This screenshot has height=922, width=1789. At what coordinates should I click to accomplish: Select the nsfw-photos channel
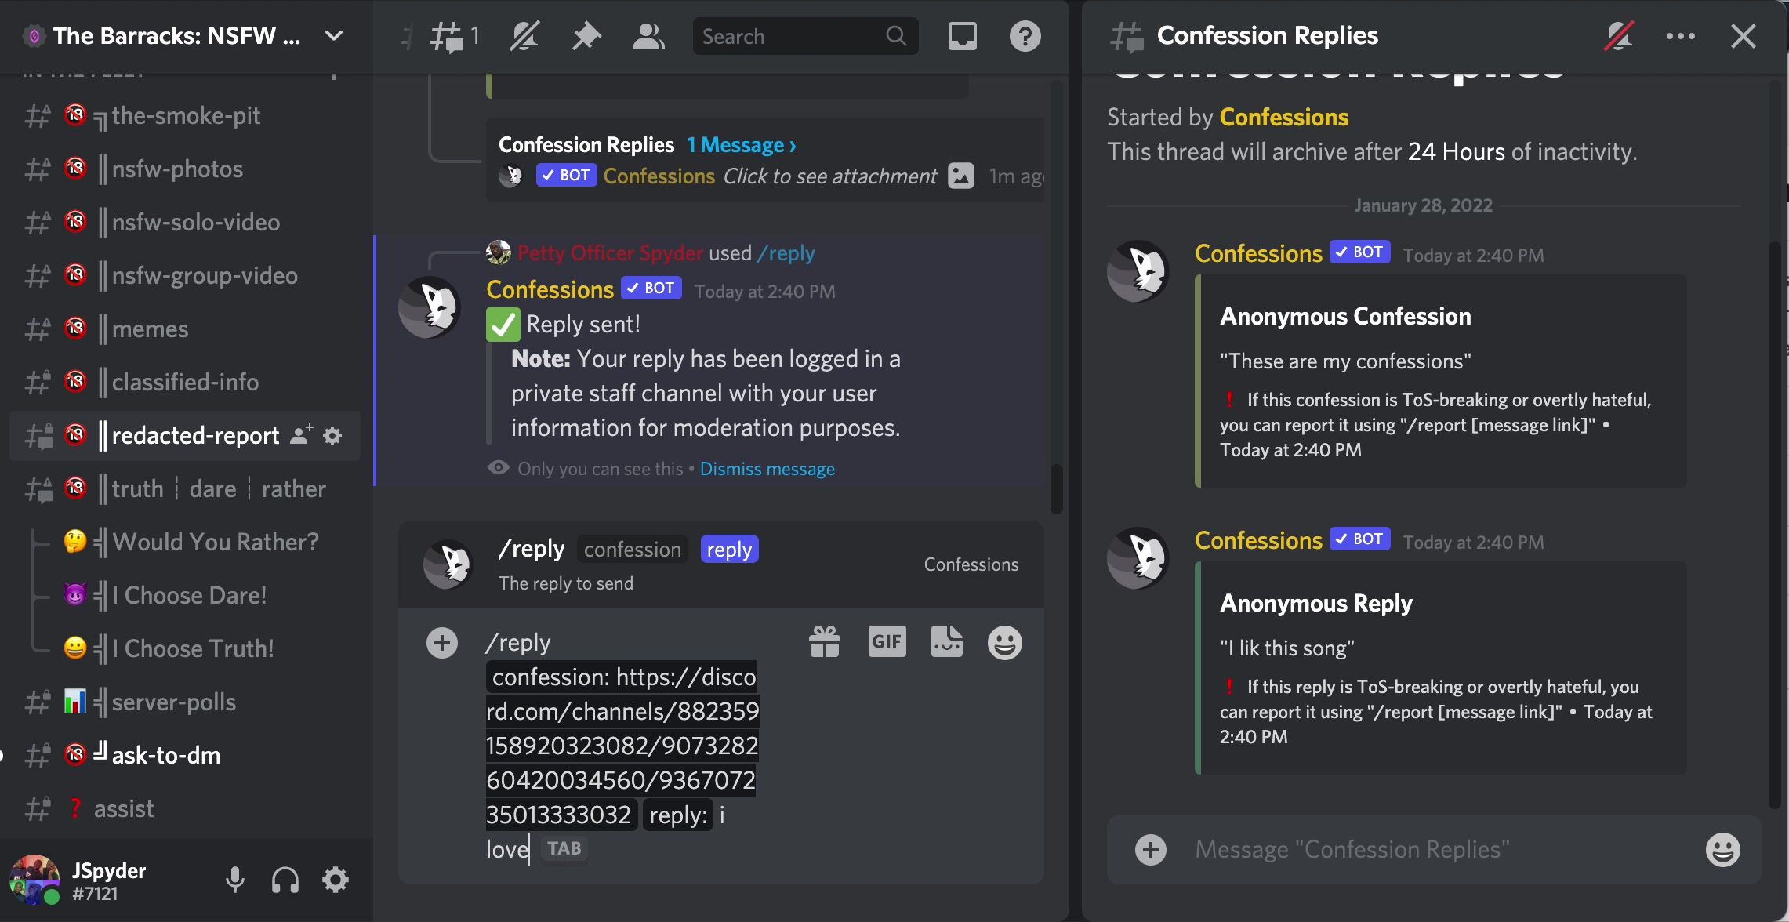click(x=184, y=169)
